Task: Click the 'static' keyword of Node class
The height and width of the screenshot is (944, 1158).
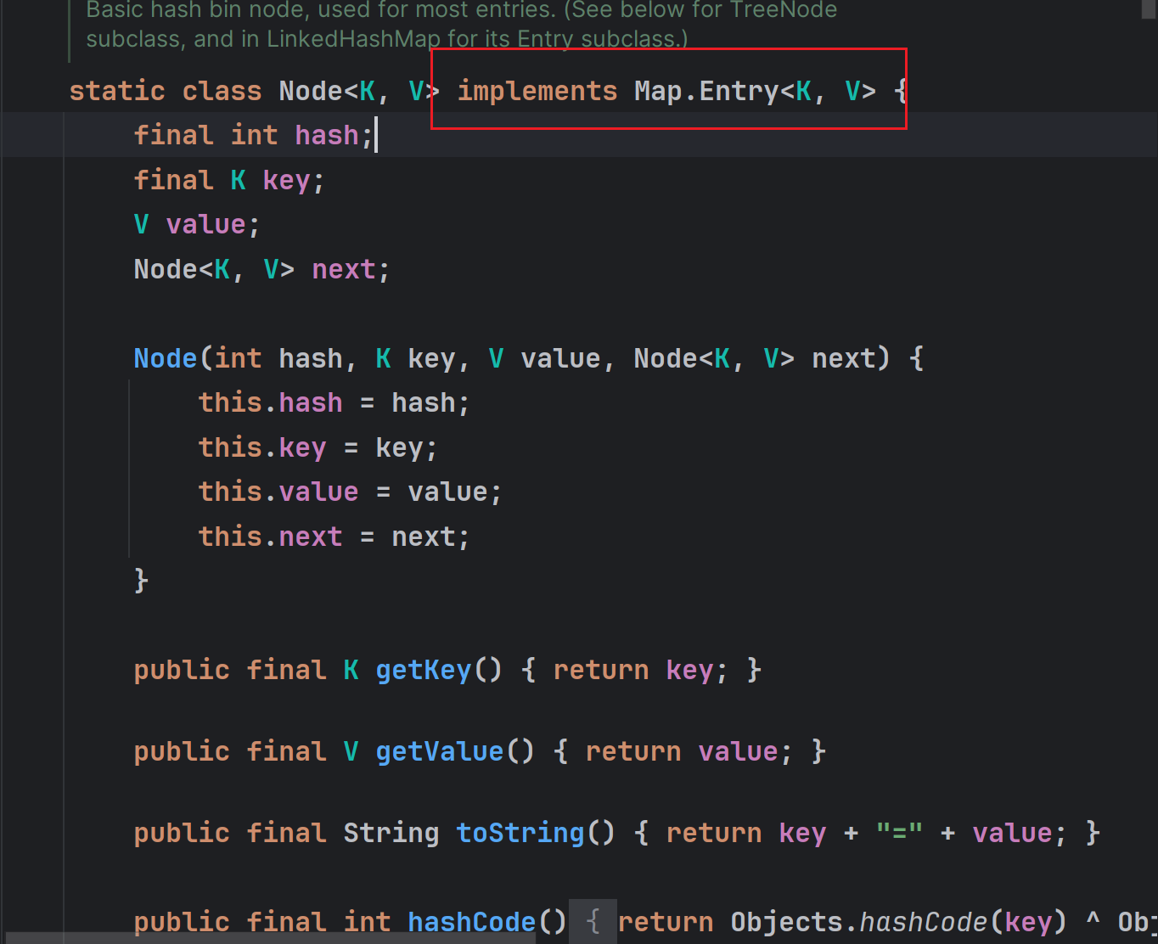Action: 117,91
